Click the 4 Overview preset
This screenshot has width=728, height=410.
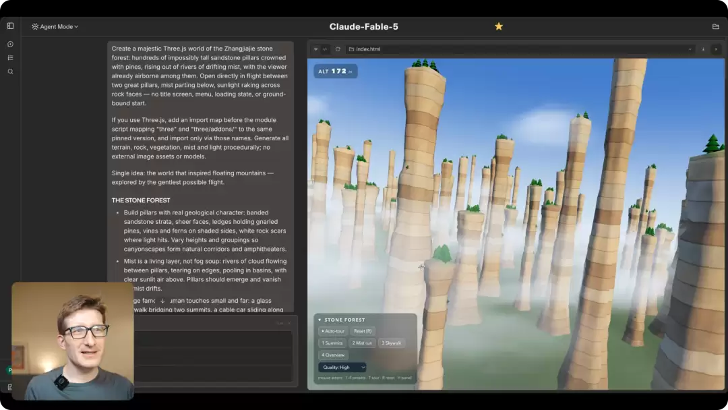coord(333,355)
